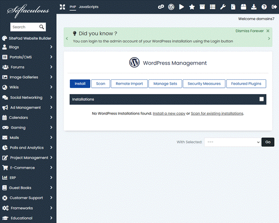279x223 pixels.
Task: Open WordPress manager icon in top toolbar
Action: point(171,7)
